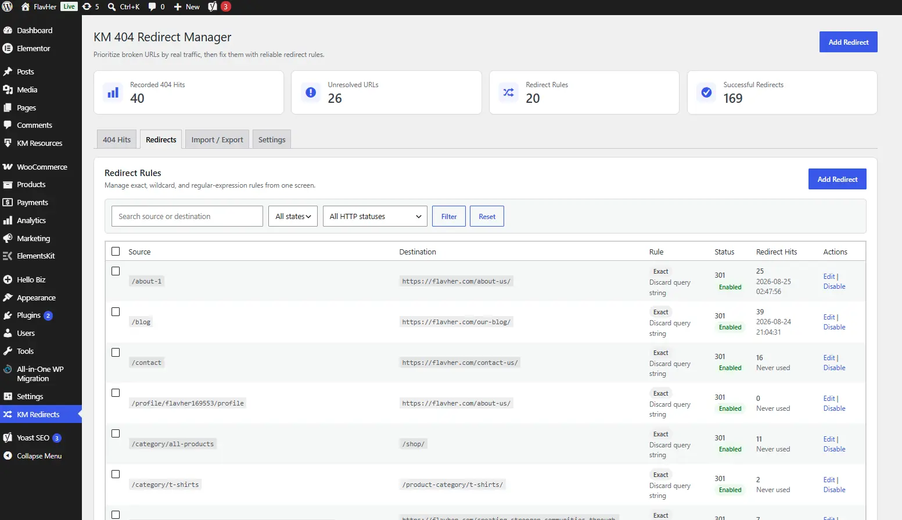Viewport: 902px width, 520px height.
Task: Click the New plus icon
Action: tap(178, 7)
